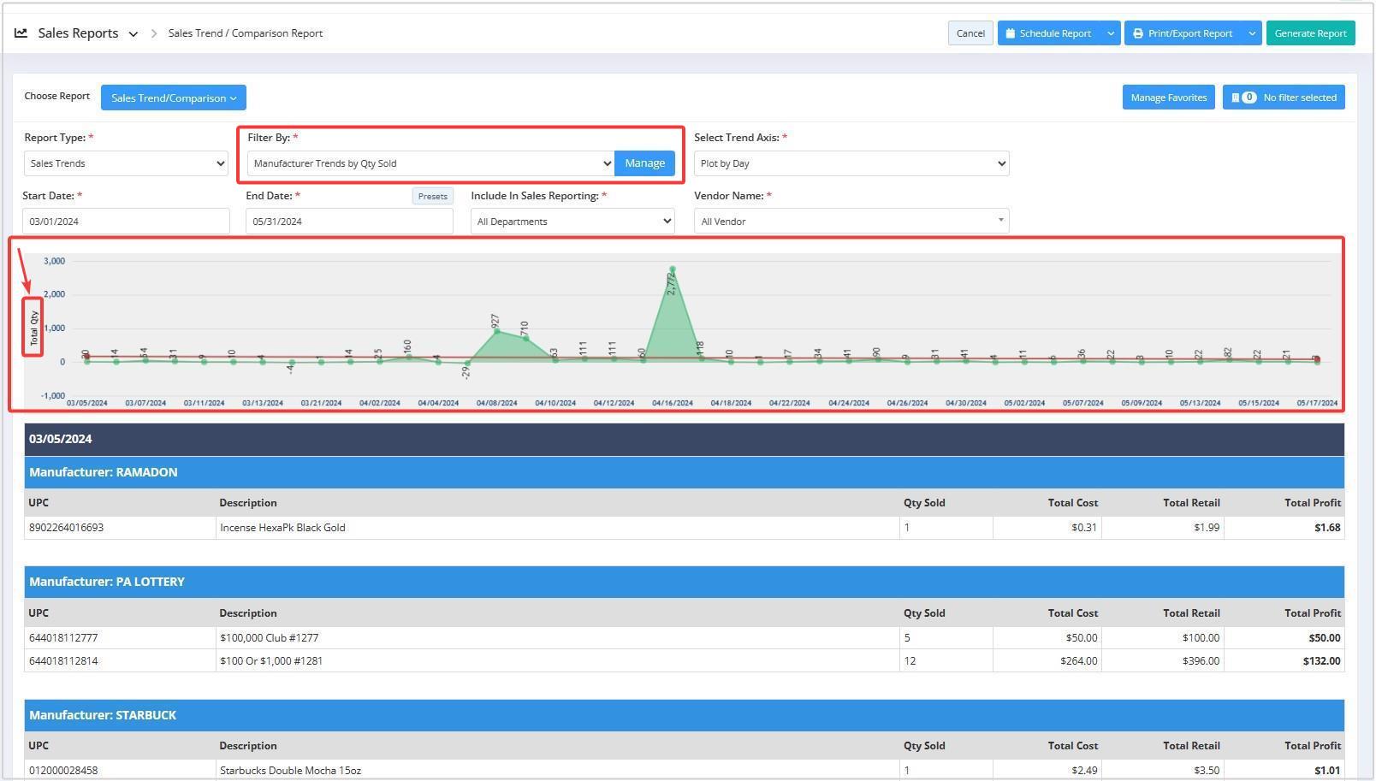Click Print/Export Report button
Screen dimensions: 1376x781
(1183, 33)
